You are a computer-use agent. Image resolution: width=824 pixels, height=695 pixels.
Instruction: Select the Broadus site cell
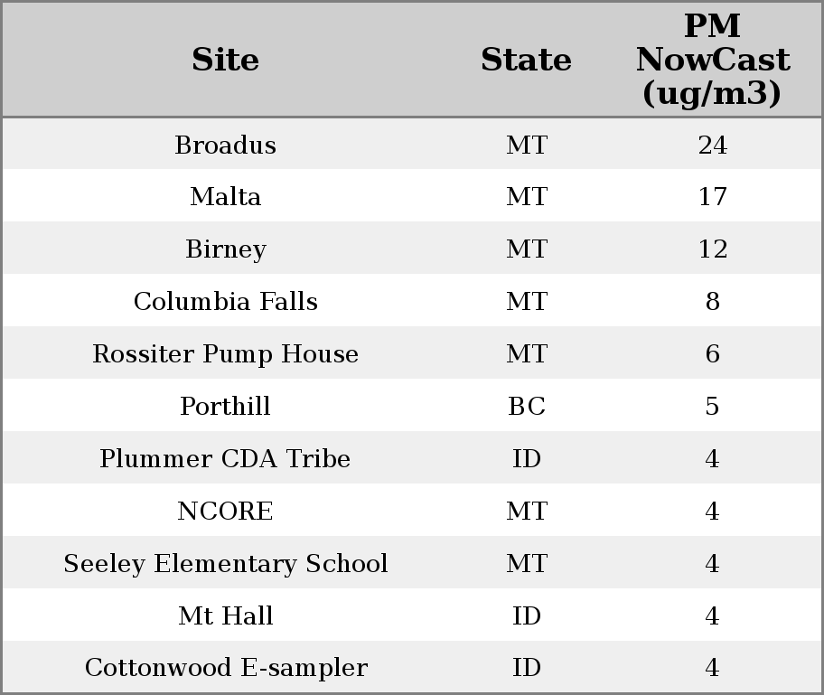[225, 146]
